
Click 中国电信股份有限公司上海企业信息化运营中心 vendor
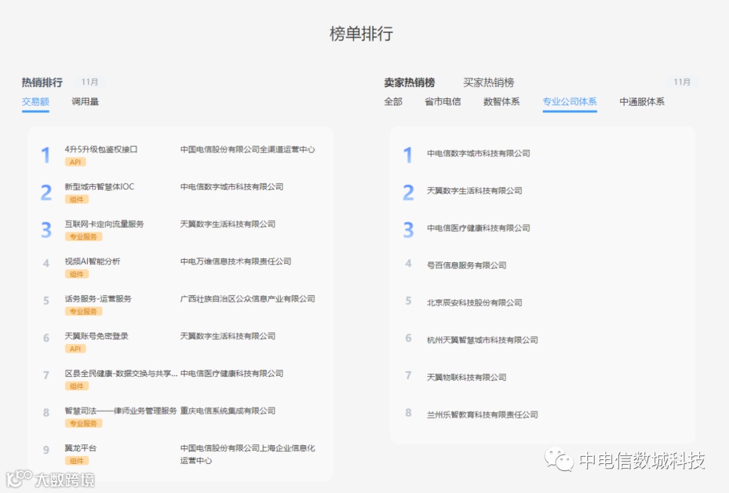click(247, 455)
